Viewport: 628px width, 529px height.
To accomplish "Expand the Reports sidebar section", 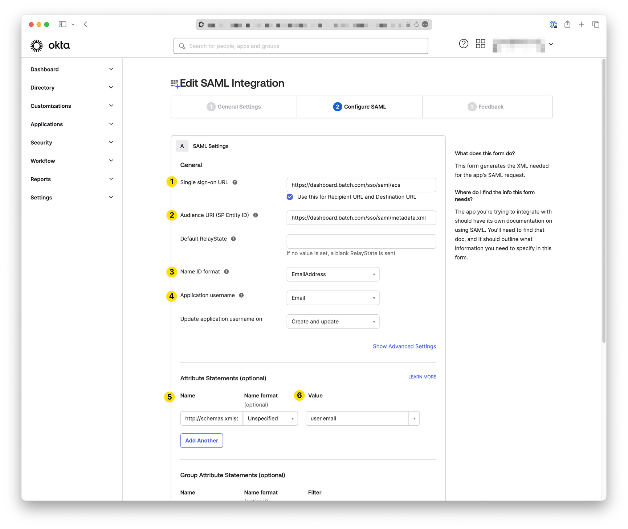I will (72, 179).
